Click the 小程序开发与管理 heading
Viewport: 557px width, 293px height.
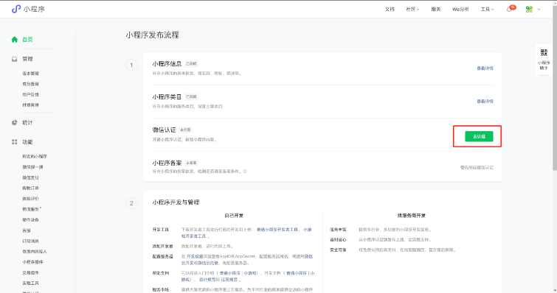coord(176,202)
